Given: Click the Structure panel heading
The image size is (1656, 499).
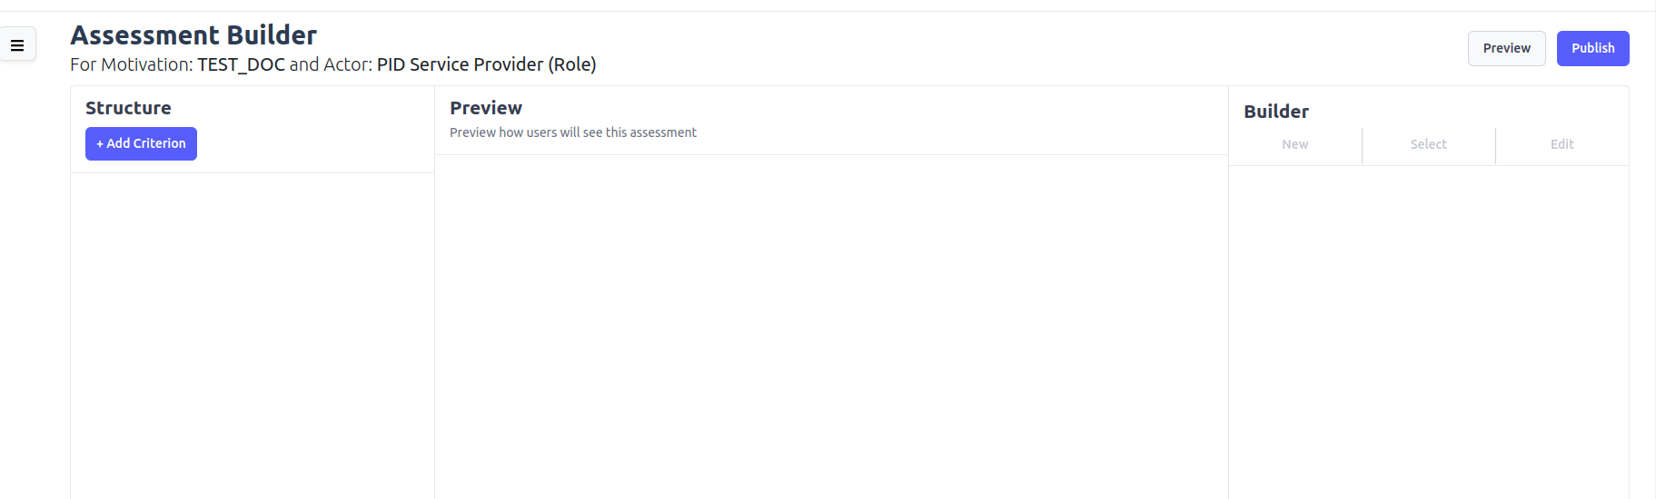Looking at the screenshot, I should [x=128, y=108].
